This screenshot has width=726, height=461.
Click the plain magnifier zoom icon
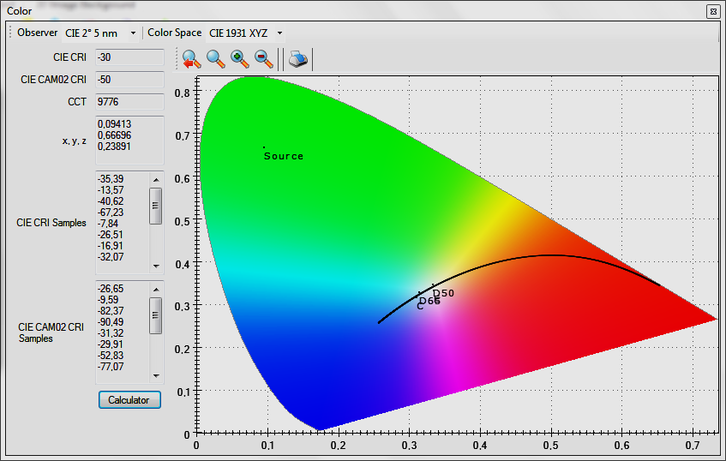pos(215,59)
